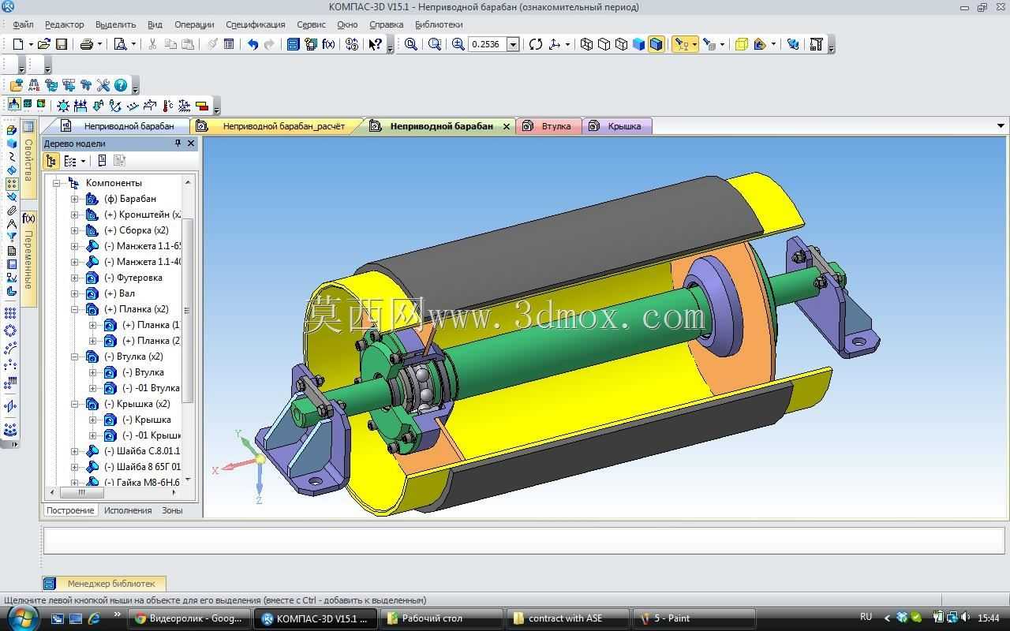
Task: Collapse the (-) Крышка (x2) node
Action: coord(75,404)
